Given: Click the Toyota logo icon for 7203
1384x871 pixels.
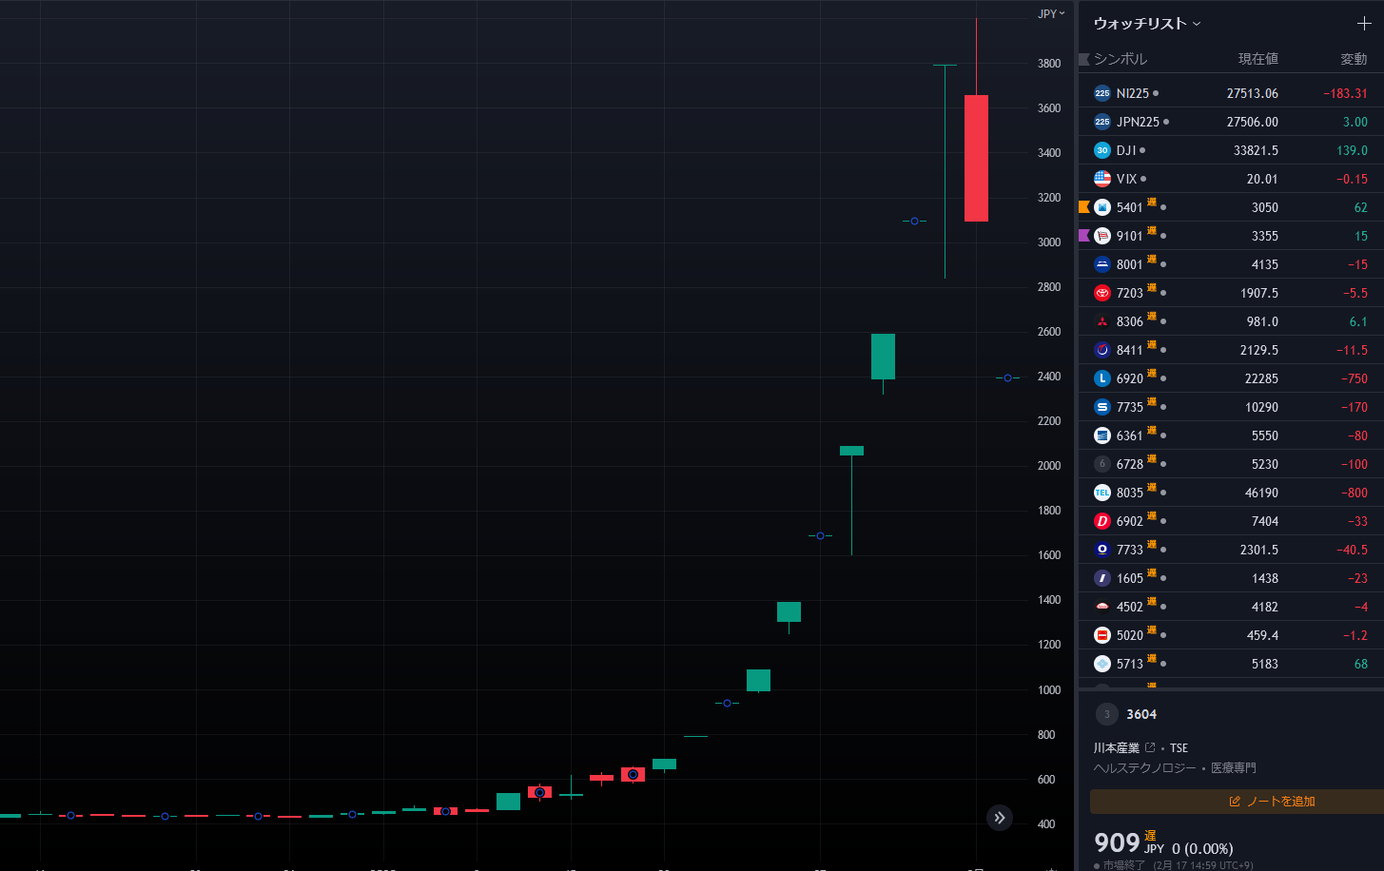Looking at the screenshot, I should pos(1102,293).
